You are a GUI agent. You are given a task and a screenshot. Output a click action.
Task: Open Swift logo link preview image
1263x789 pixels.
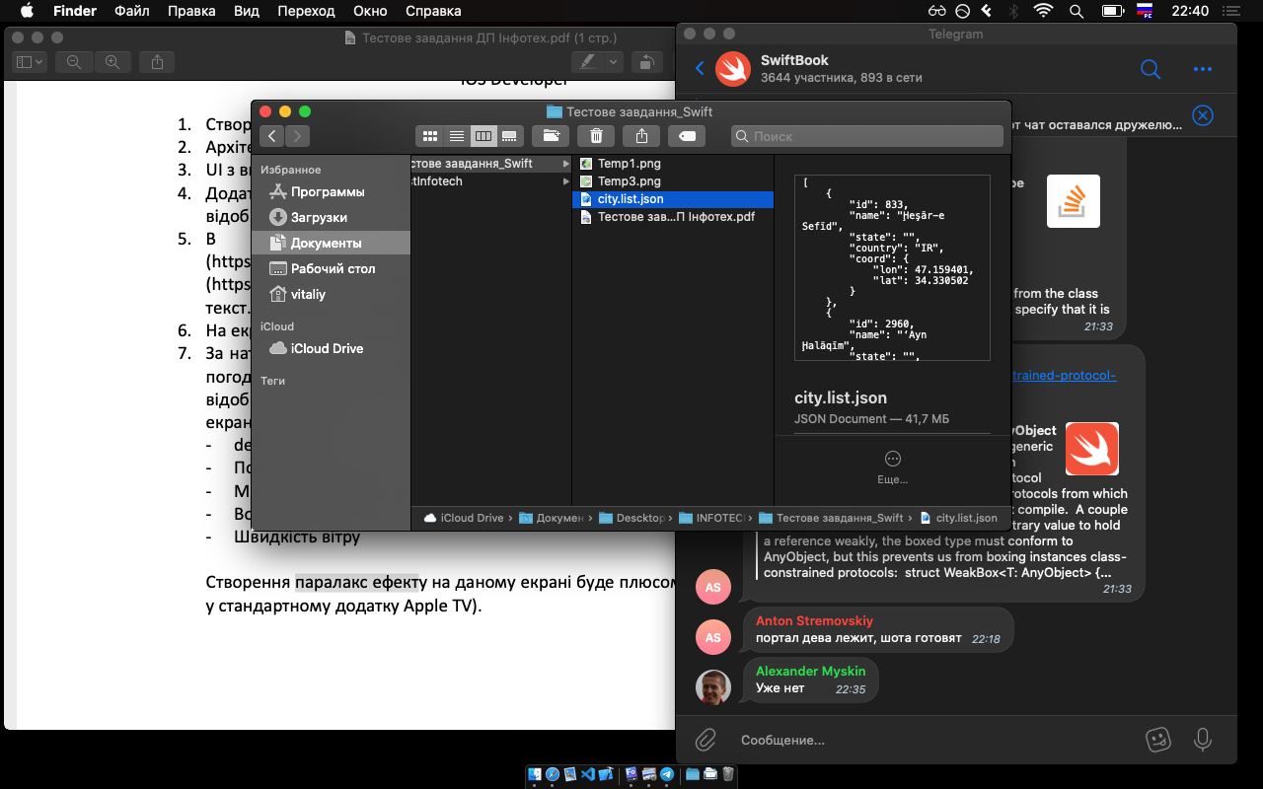pos(1092,449)
